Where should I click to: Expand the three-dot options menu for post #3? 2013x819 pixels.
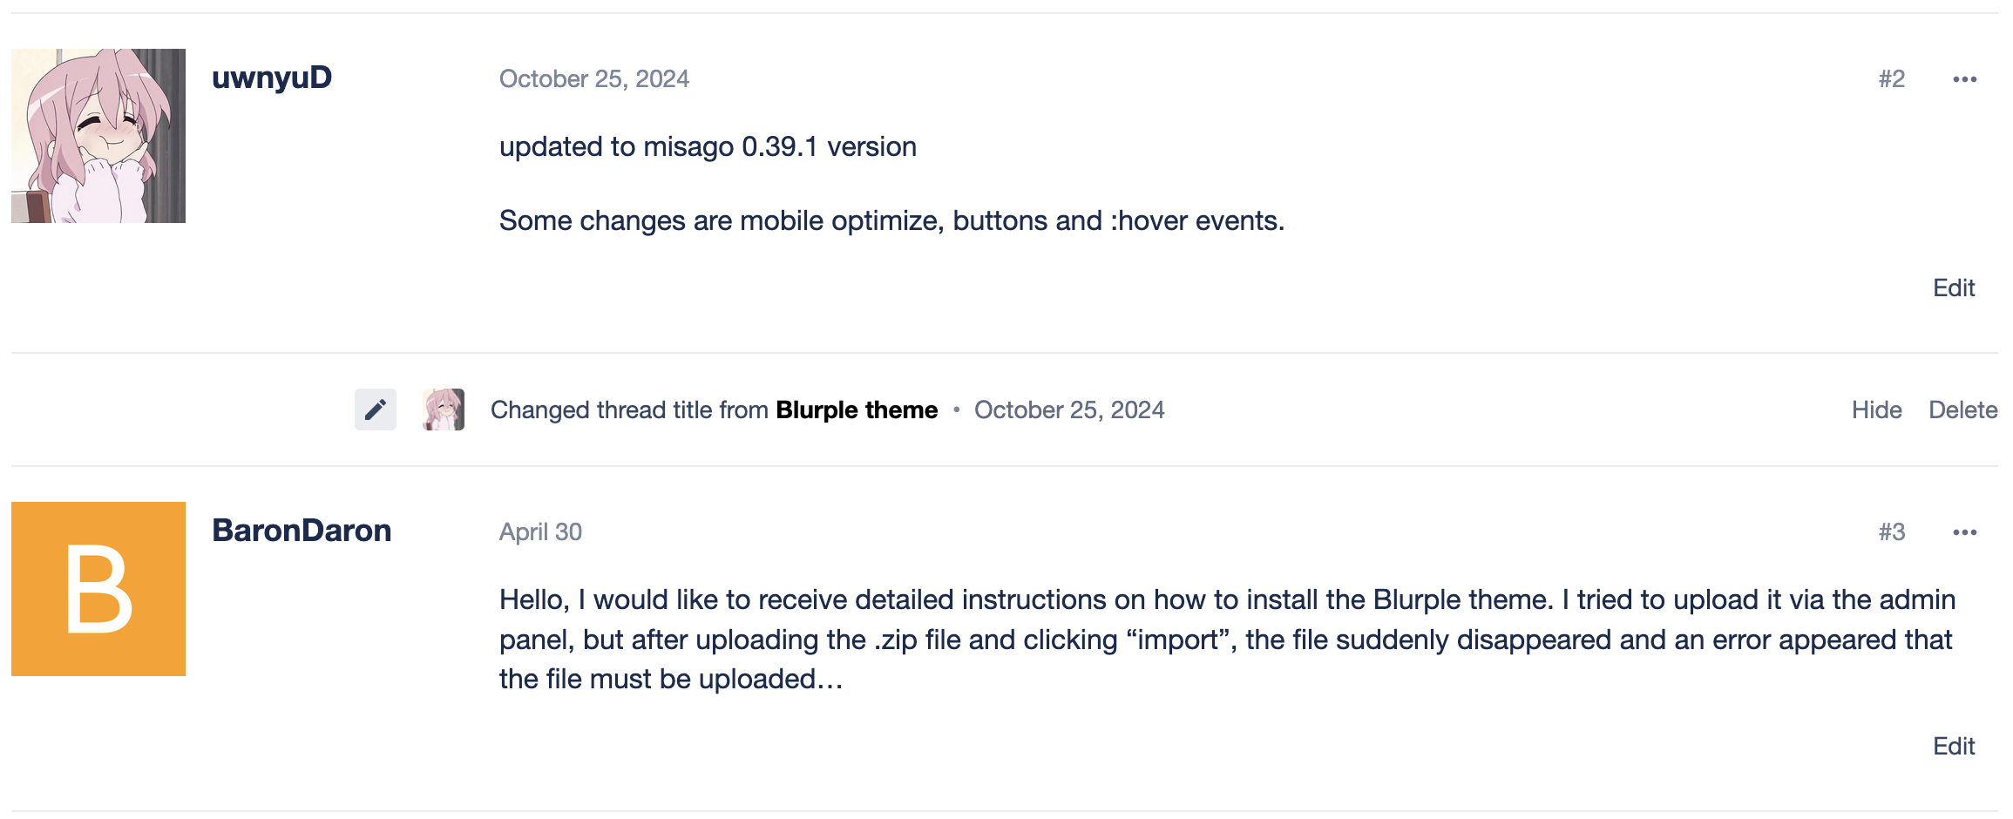click(1964, 532)
